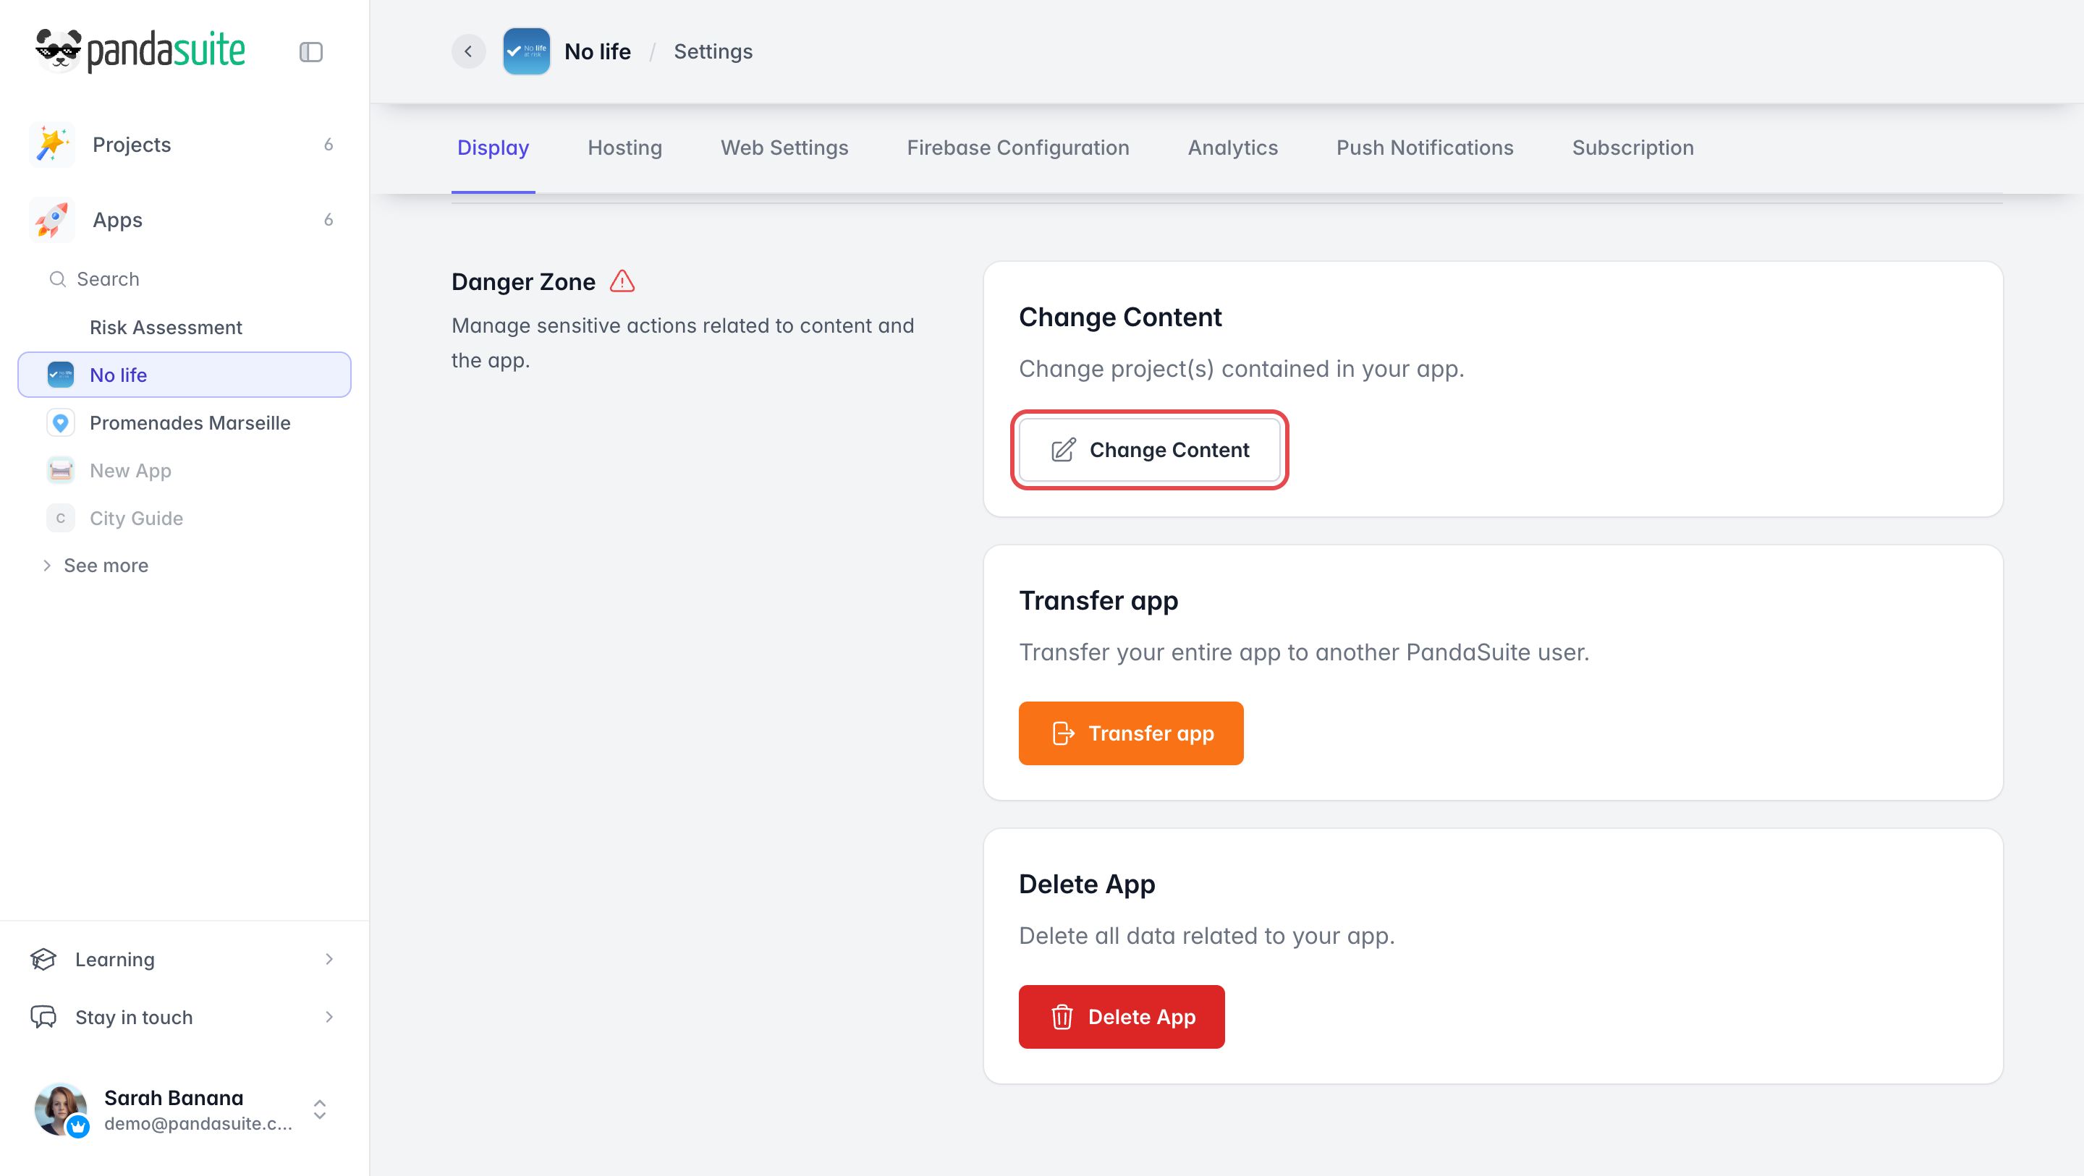Open the Analytics tab

1233,148
